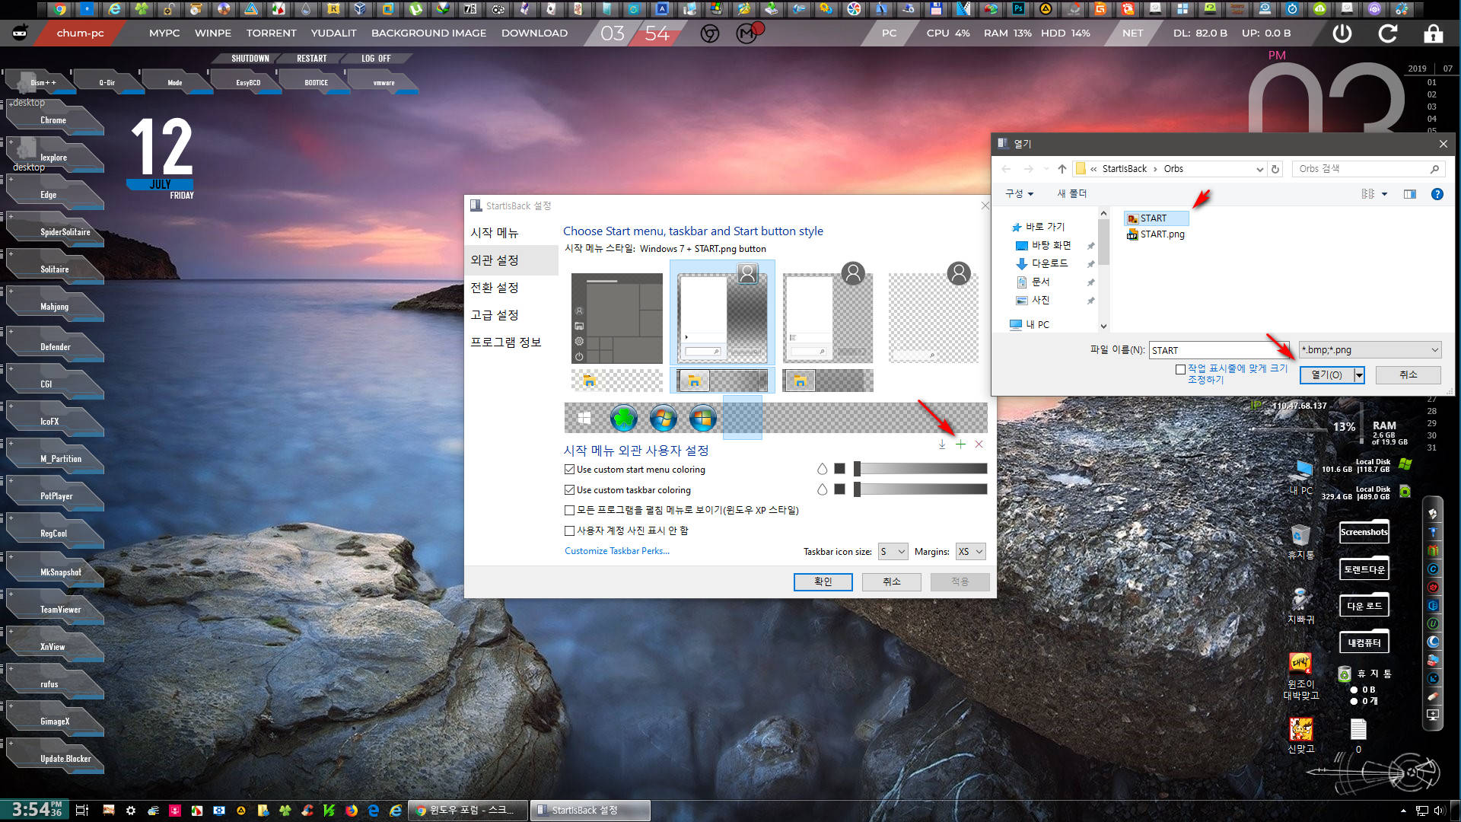Screen dimensions: 1461x822
Task: Click the lock icon on top bar
Action: pos(1433,33)
